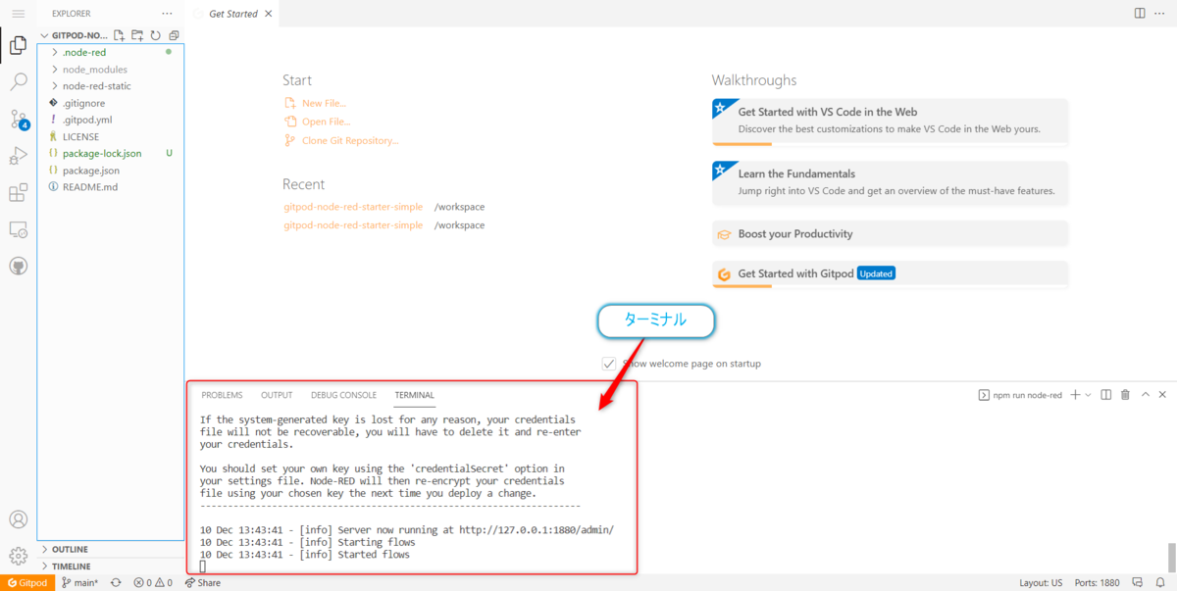Open the hamburger application menu
The height and width of the screenshot is (591, 1177).
18,14
